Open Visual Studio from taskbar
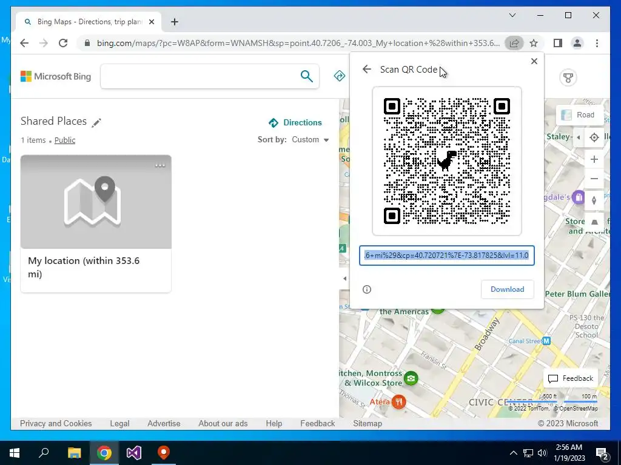 tap(134, 453)
